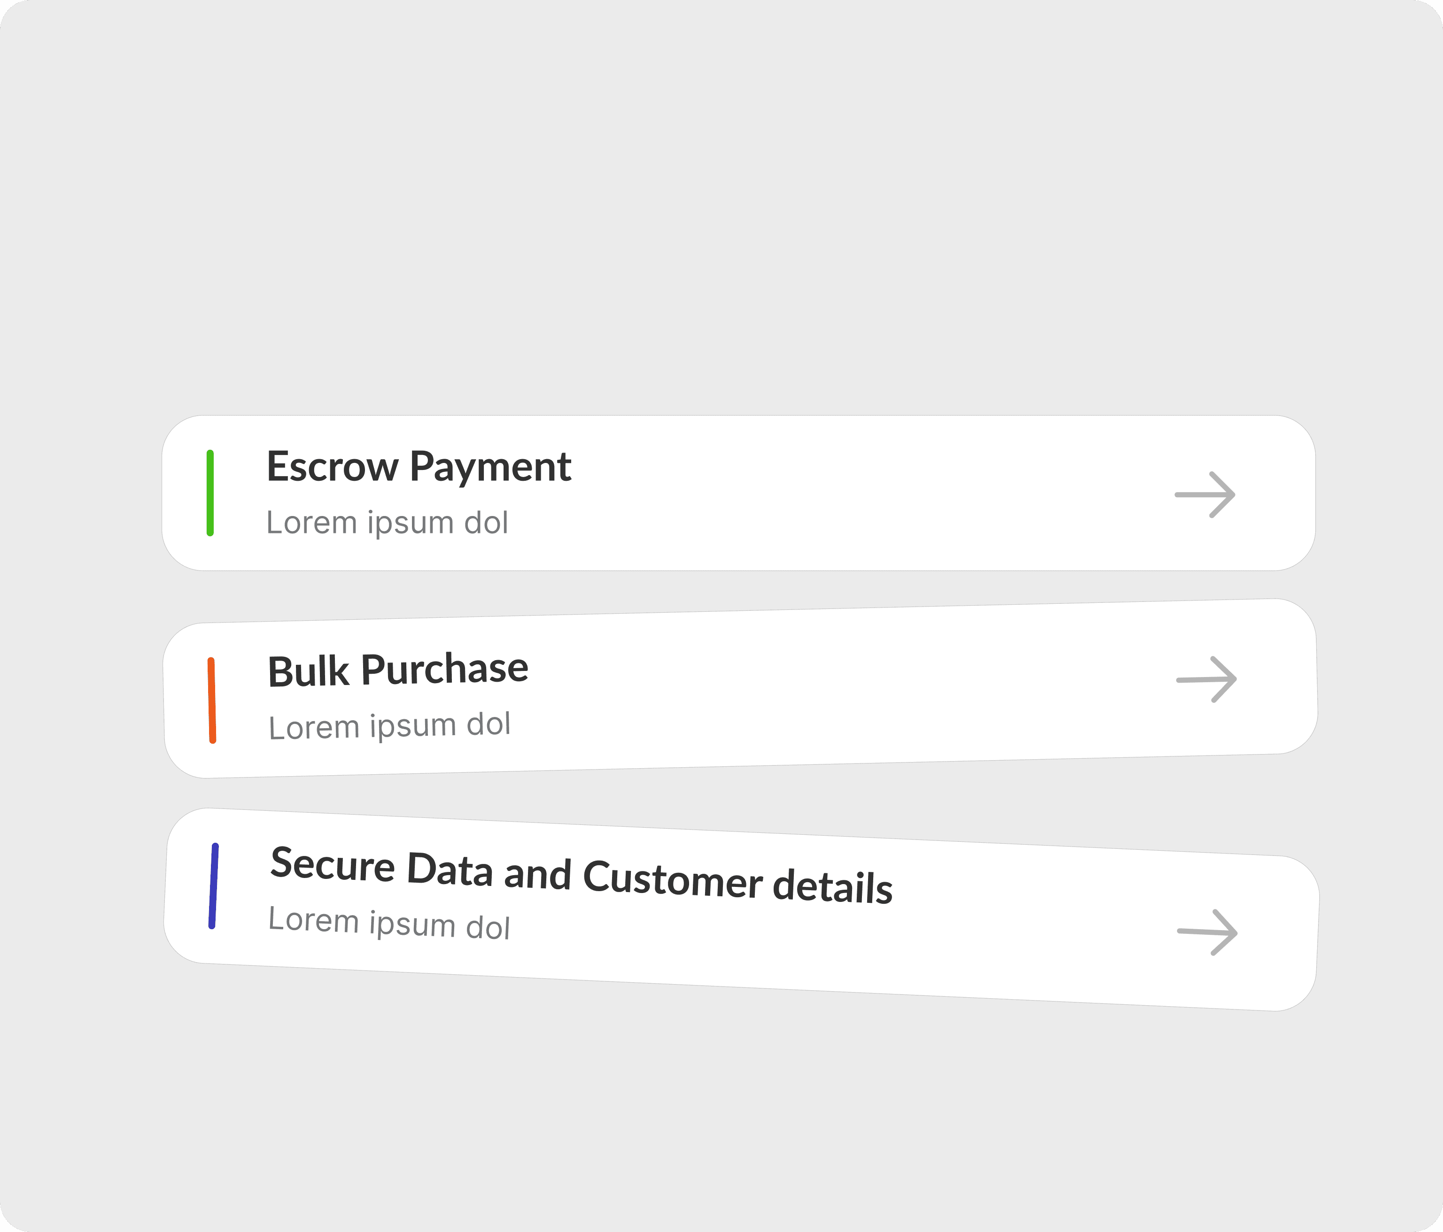Click the word Escrow in first card
The height and width of the screenshot is (1232, 1443).
[x=332, y=466]
